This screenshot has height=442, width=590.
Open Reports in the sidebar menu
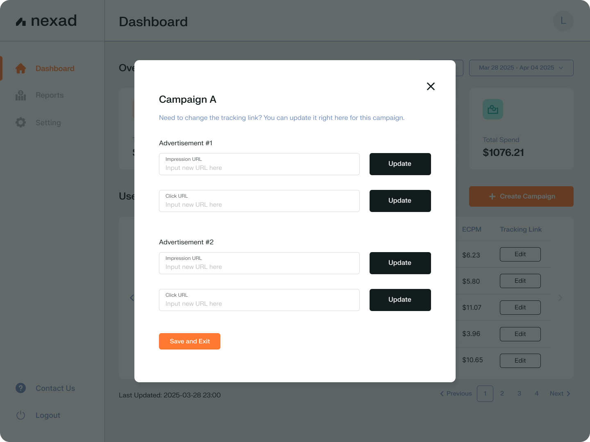point(50,95)
